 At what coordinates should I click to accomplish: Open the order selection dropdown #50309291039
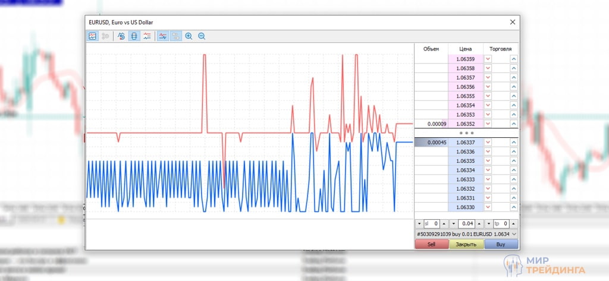coord(514,234)
